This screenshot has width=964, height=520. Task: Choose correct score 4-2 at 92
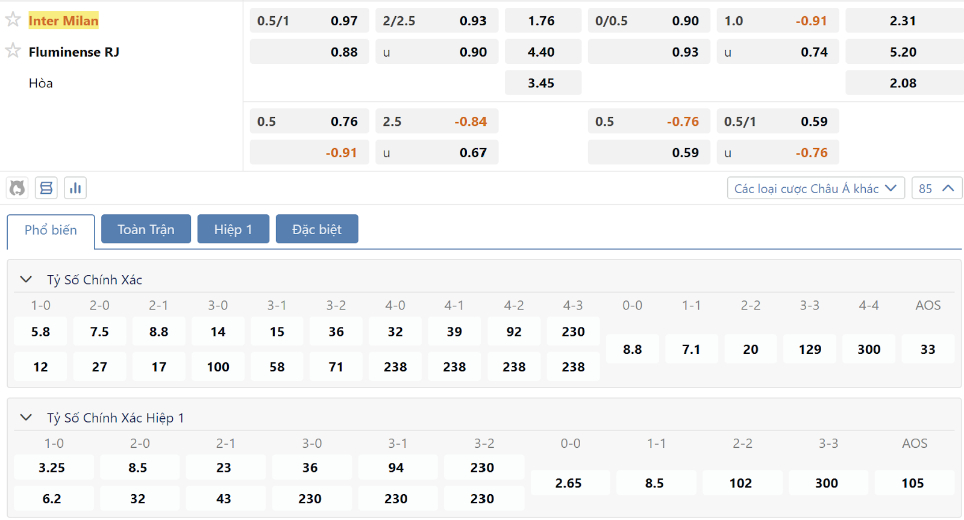[514, 332]
